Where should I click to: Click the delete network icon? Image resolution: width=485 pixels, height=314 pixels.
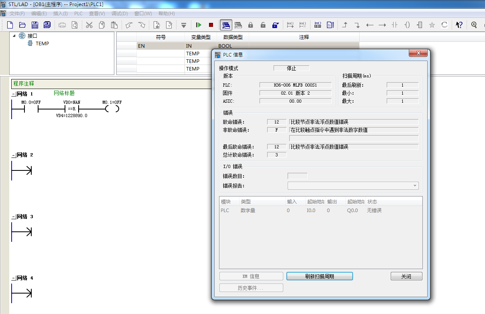point(303,25)
